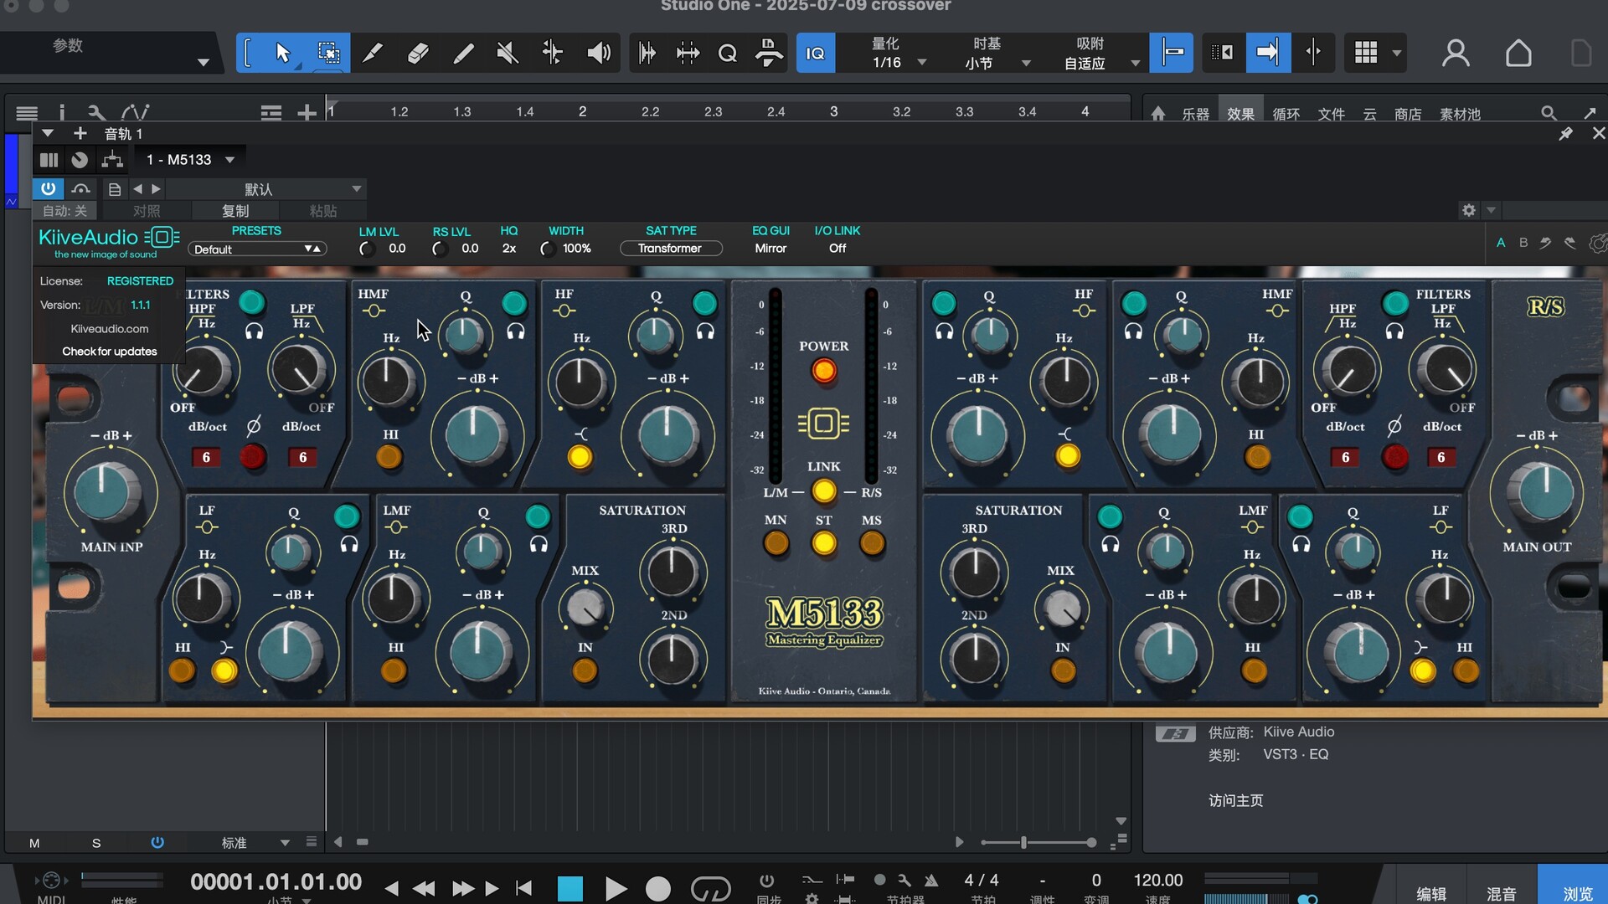Screen dimensions: 1608x904
Task: Select the Mute tool icon
Action: click(507, 54)
